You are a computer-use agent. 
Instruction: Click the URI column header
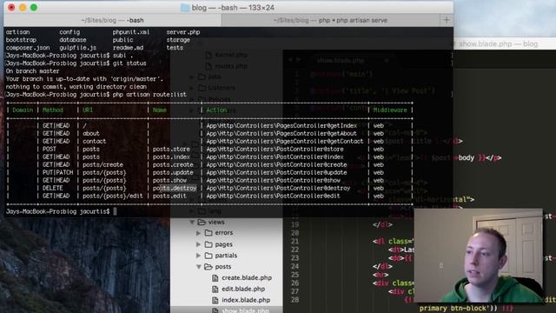click(88, 110)
